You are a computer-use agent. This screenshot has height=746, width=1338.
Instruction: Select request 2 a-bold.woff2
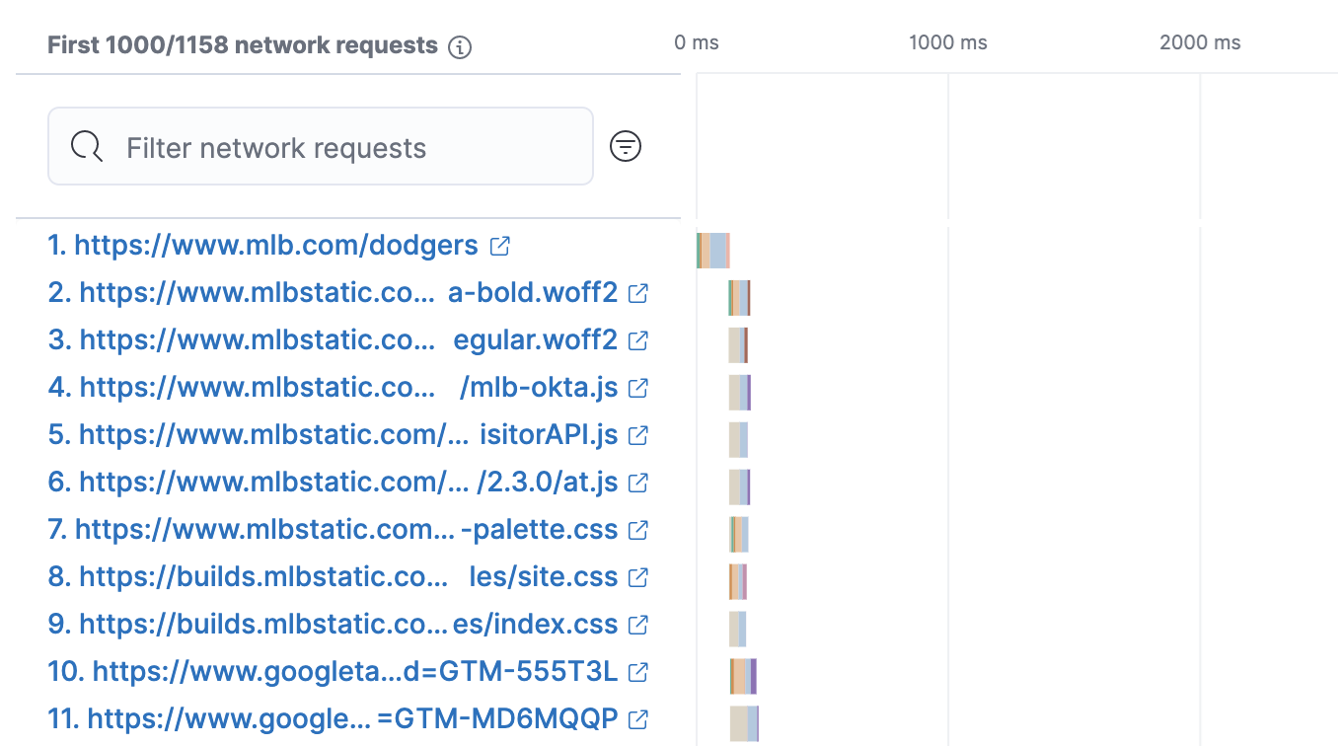click(333, 293)
